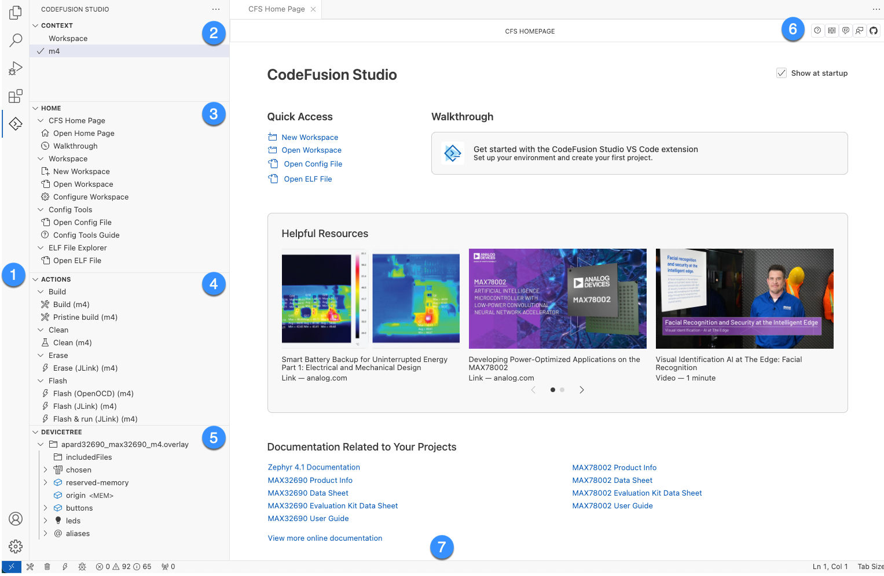Click the documentation book icon in CFS homepage header
884x576 pixels.
click(832, 31)
